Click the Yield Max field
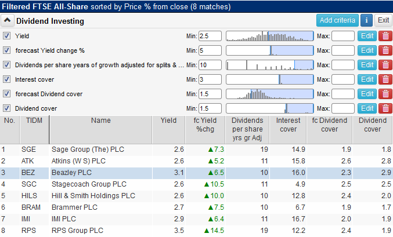Image resolution: width=393 pixels, height=237 pixels. pyautogui.click(x=343, y=36)
